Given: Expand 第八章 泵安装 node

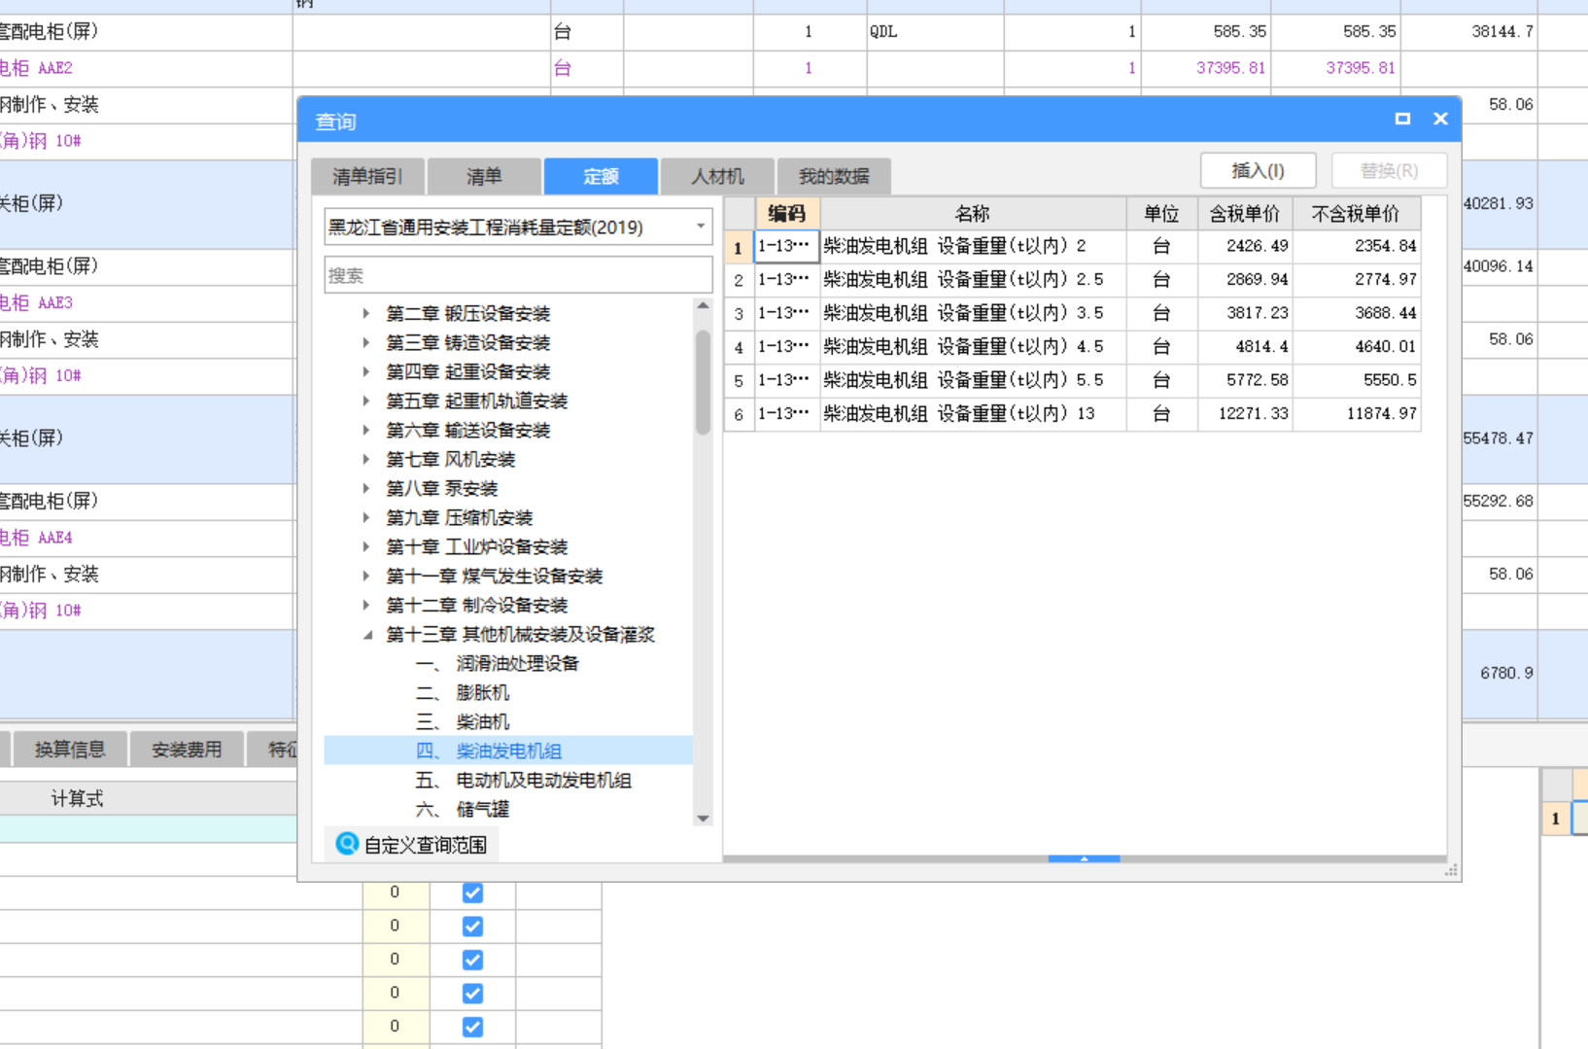Looking at the screenshot, I should tap(366, 488).
